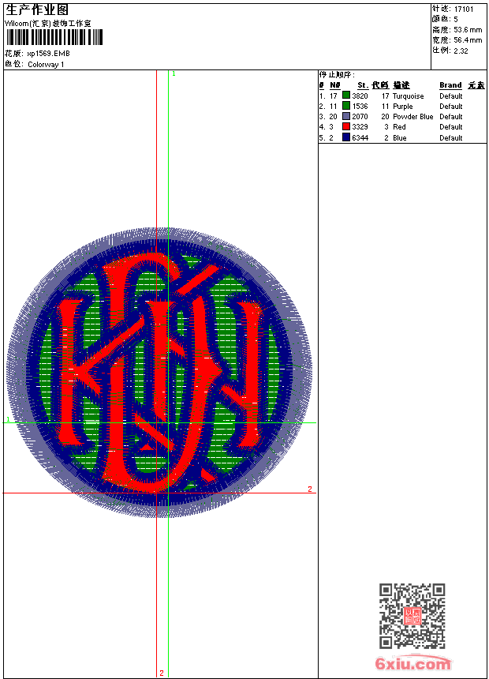Click the 针数 stitch count label
The height and width of the screenshot is (679, 489).
tap(442, 9)
